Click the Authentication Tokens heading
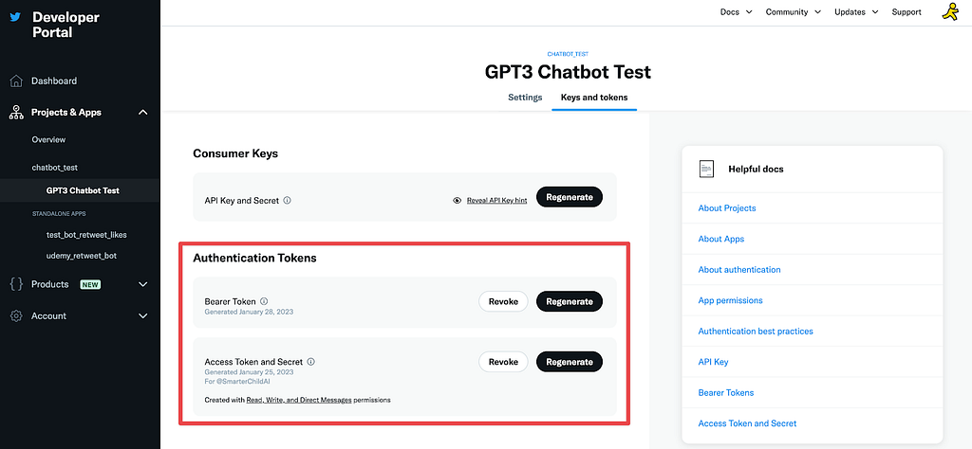Viewport: 972px width, 449px height. (254, 259)
